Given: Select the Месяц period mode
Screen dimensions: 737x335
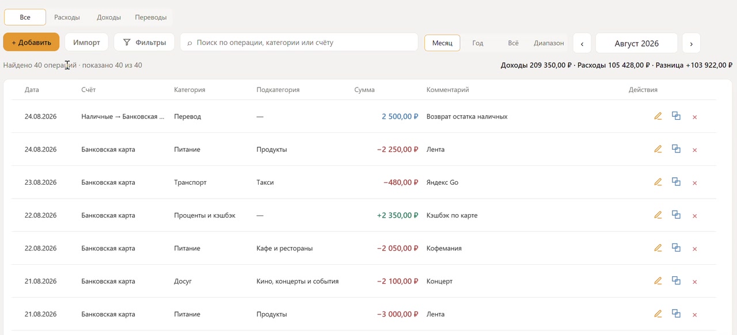Looking at the screenshot, I should (442, 43).
